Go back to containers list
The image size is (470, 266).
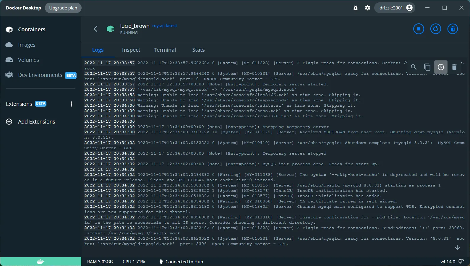point(95,29)
